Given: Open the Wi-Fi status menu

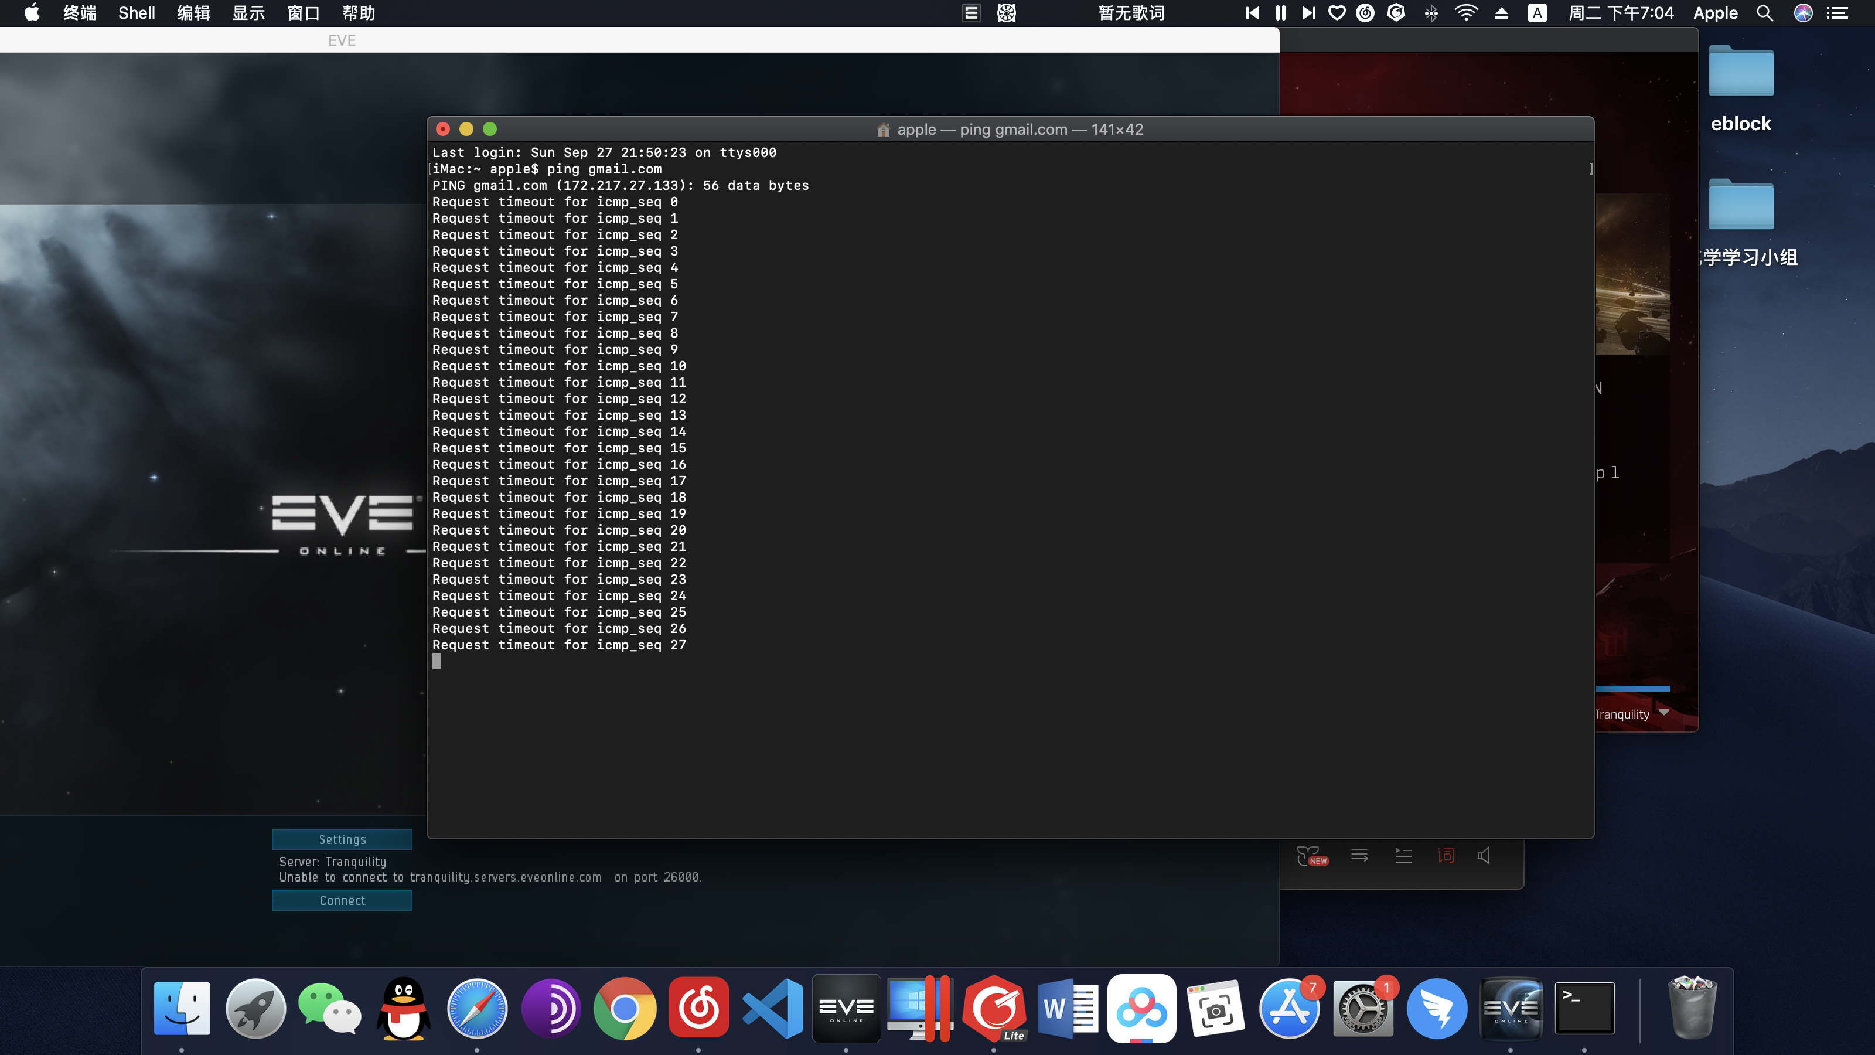Looking at the screenshot, I should (1466, 13).
